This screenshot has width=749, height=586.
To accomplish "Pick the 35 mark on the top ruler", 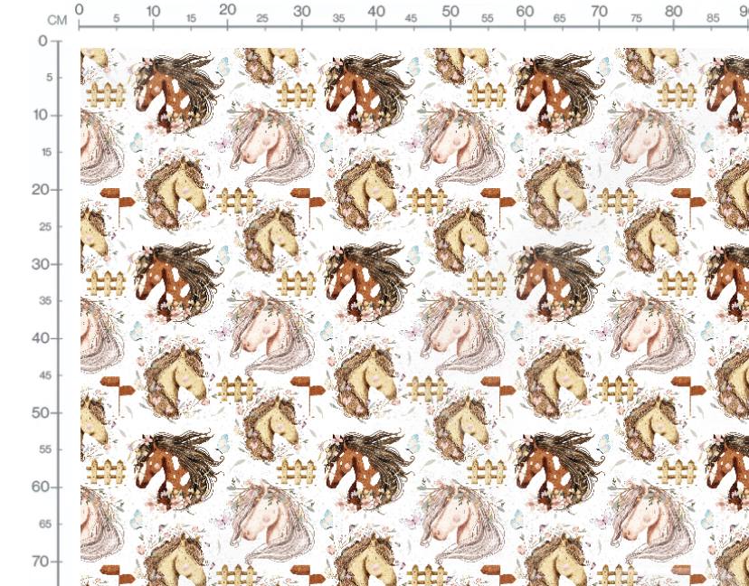I will click(x=338, y=18).
